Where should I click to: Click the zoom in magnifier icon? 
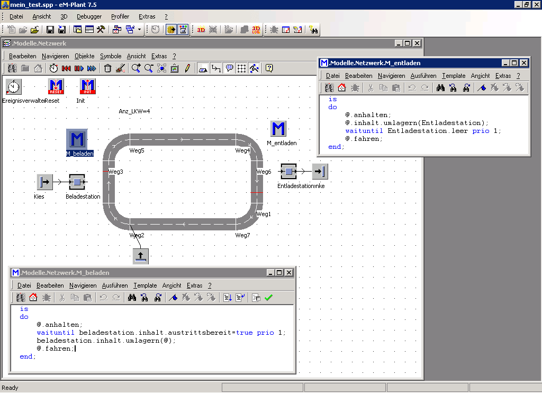coord(136,68)
